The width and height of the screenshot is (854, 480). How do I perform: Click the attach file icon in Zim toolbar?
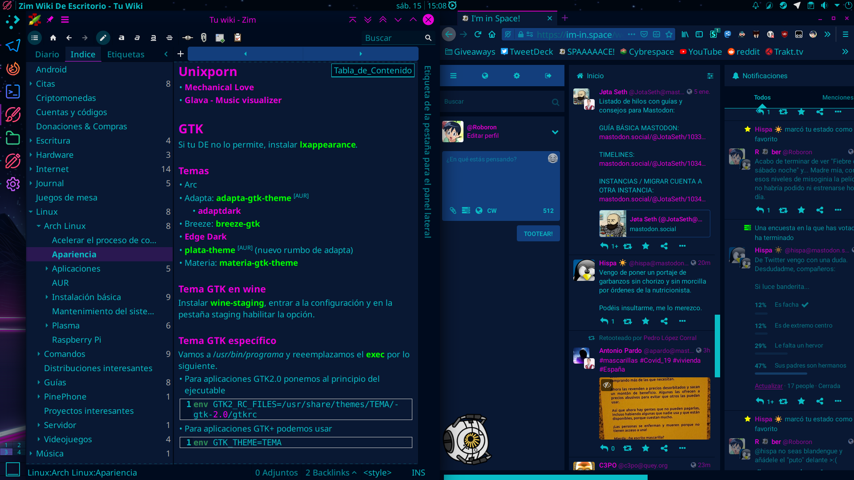pyautogui.click(x=203, y=37)
